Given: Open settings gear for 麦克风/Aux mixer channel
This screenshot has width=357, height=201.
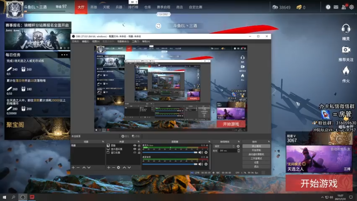Looking at the screenshot, I should (x=206, y=152).
